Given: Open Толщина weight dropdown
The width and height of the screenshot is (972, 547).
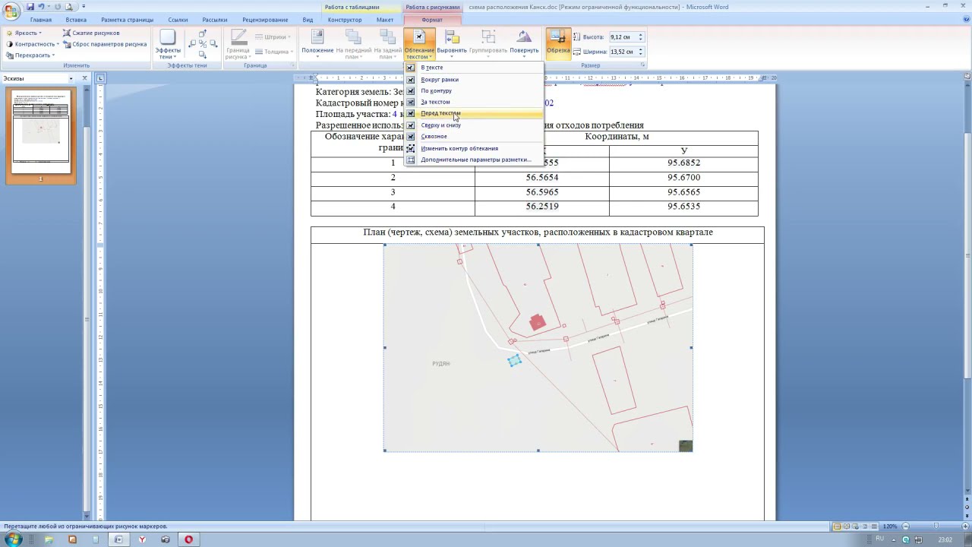Looking at the screenshot, I should (273, 52).
